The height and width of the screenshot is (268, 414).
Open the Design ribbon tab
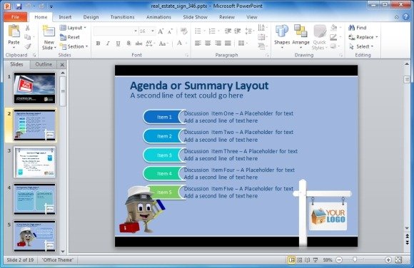(91, 17)
